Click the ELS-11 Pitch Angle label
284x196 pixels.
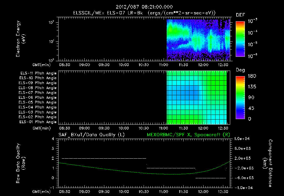coord(38,73)
